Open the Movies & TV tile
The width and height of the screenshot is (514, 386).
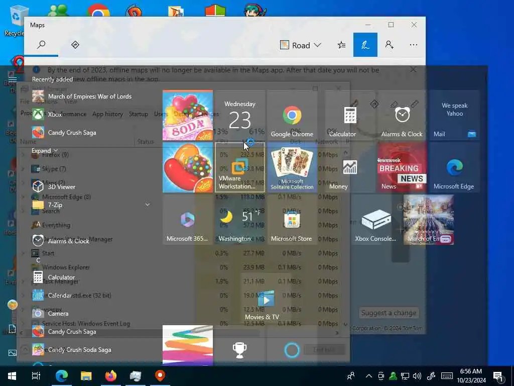266,298
